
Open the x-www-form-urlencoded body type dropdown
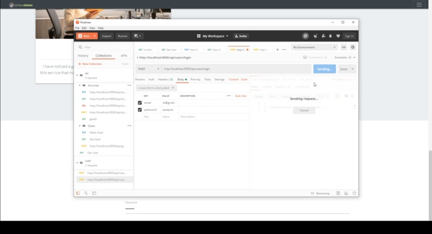(x=156, y=88)
